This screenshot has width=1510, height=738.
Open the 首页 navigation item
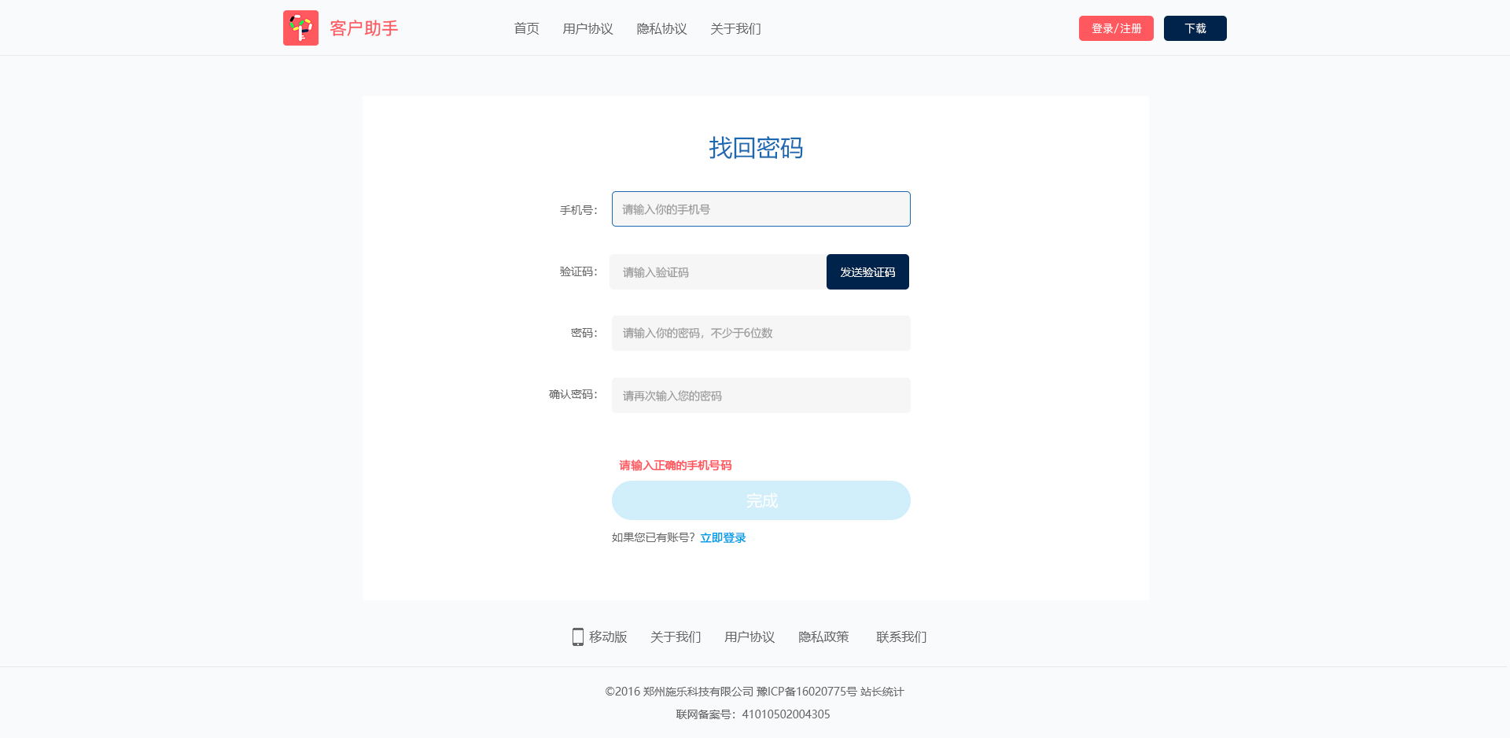coord(526,29)
